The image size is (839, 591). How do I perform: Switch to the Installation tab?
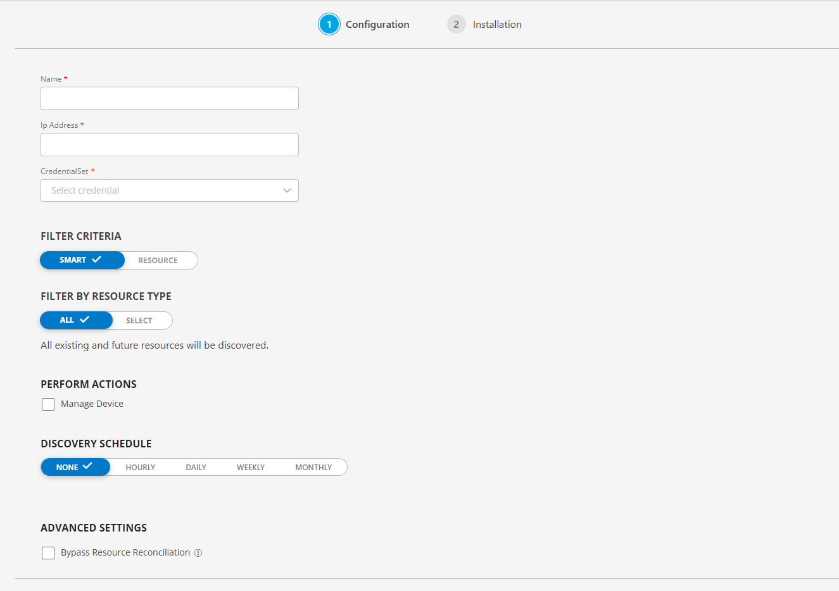(497, 24)
